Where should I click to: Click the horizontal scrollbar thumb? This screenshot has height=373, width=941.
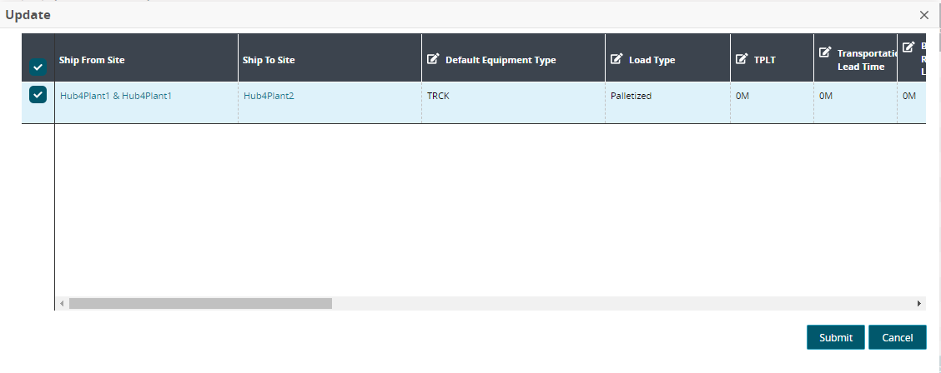[x=200, y=304]
